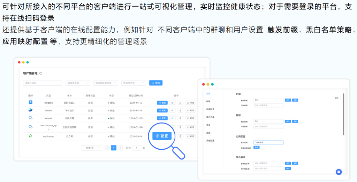Select the 黑白名单 sidebar tab
Viewport: 357px width, 182px height.
pyautogui.click(x=210, y=117)
